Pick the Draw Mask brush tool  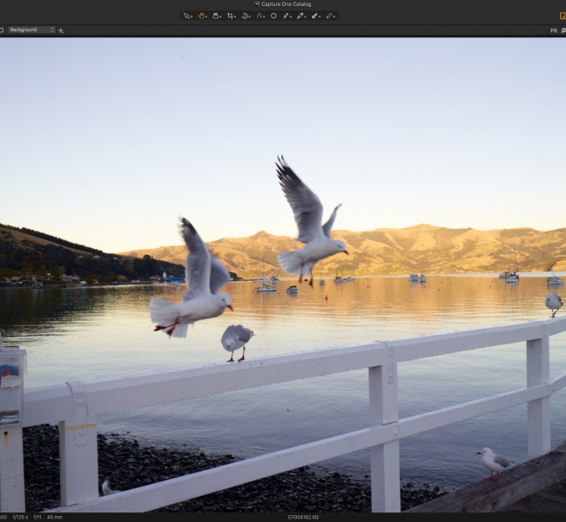(300, 16)
